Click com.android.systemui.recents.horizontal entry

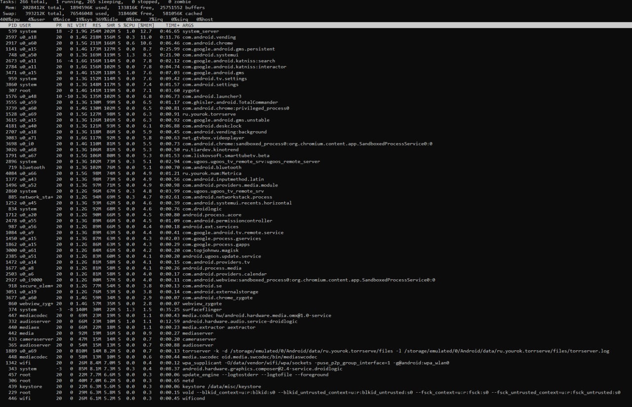(237, 203)
